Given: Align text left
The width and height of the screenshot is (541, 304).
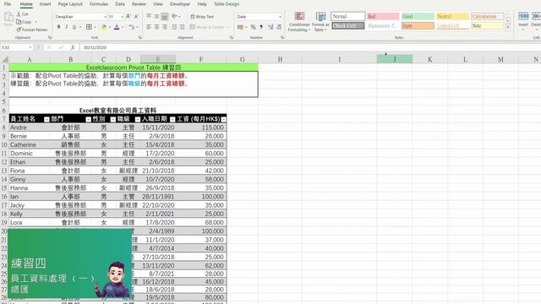Looking at the screenshot, I should (x=149, y=27).
